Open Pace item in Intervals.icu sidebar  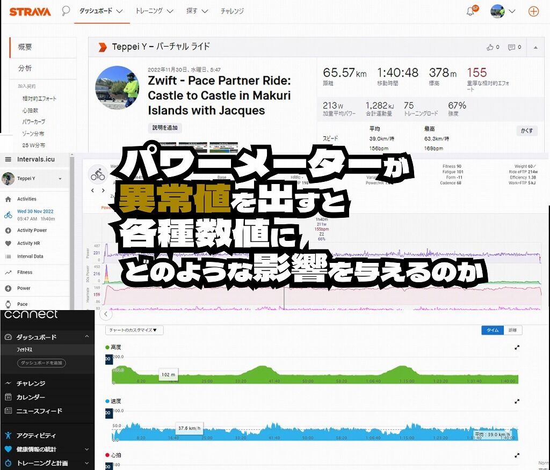click(22, 304)
